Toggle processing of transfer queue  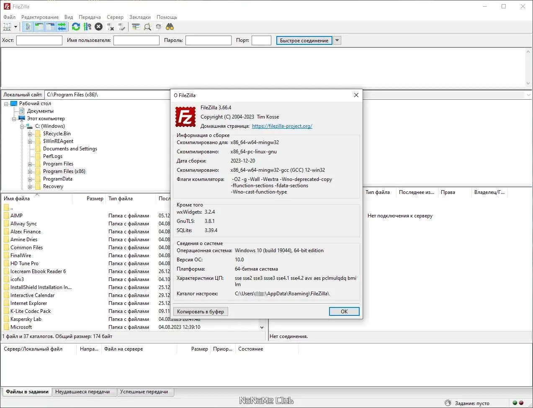point(87,27)
